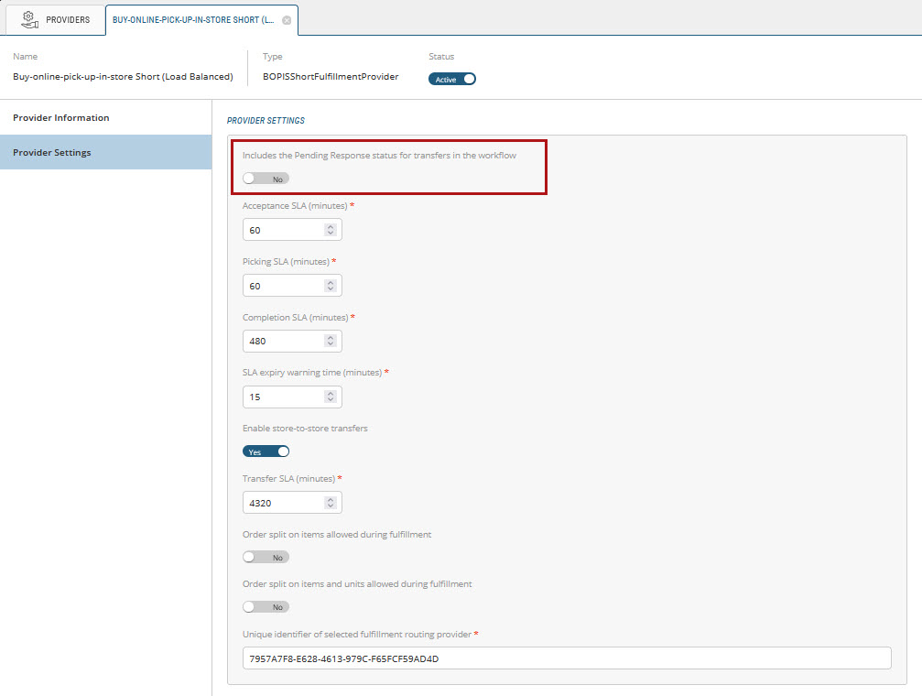
Task: Toggle Order split on items allowed switch
Action: 266,557
